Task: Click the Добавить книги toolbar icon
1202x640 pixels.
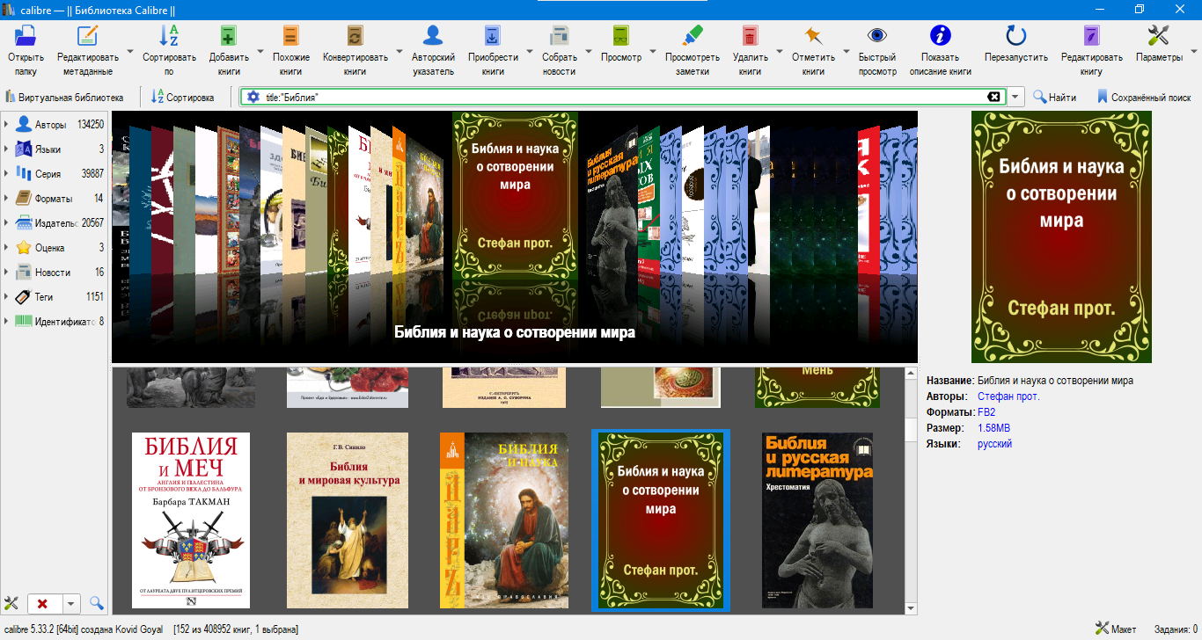Action: [x=229, y=36]
